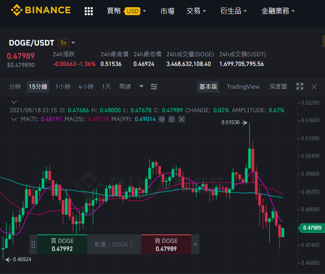Switch chart to 周線 interval

[x=125, y=87]
